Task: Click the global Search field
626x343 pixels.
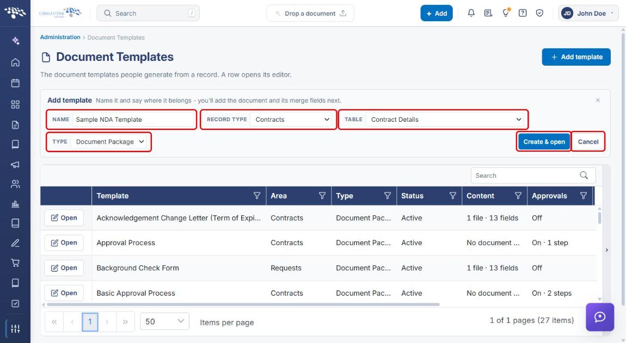Action: pyautogui.click(x=148, y=13)
